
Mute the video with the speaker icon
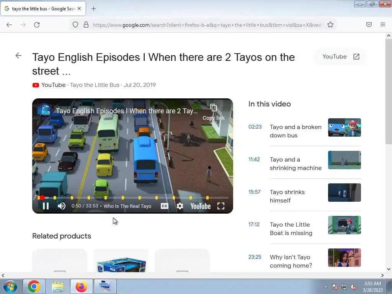(62, 206)
